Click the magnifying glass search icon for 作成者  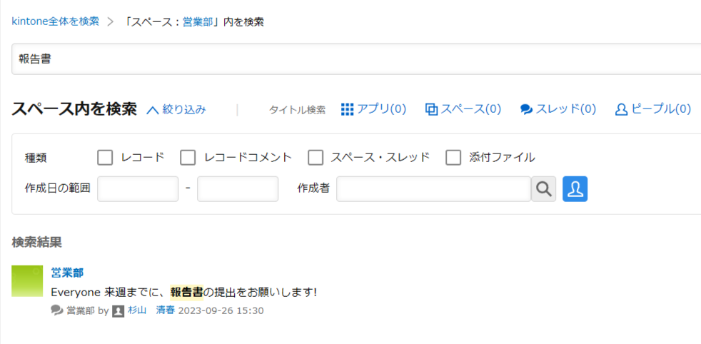coord(544,189)
